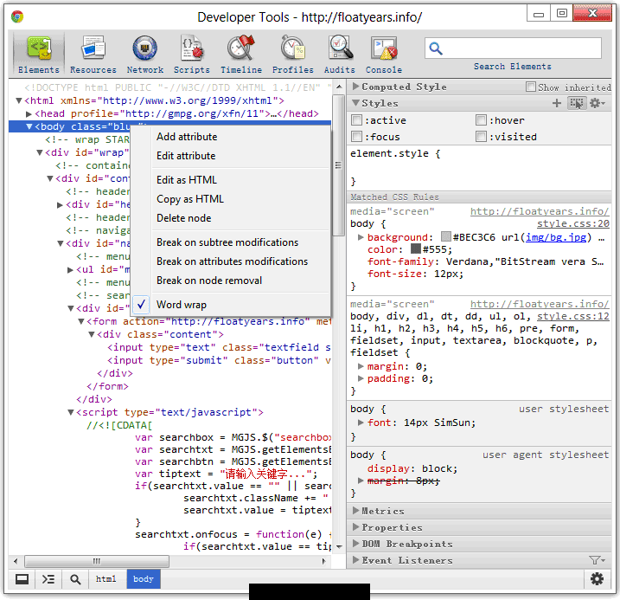
Task: Dock the Developer Tools to main window
Action: pos(22,579)
